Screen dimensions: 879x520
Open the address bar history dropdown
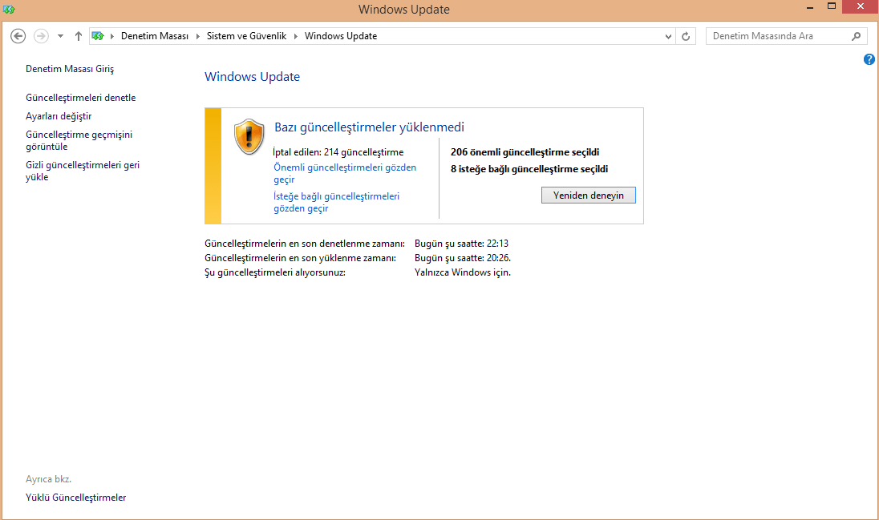(x=668, y=36)
